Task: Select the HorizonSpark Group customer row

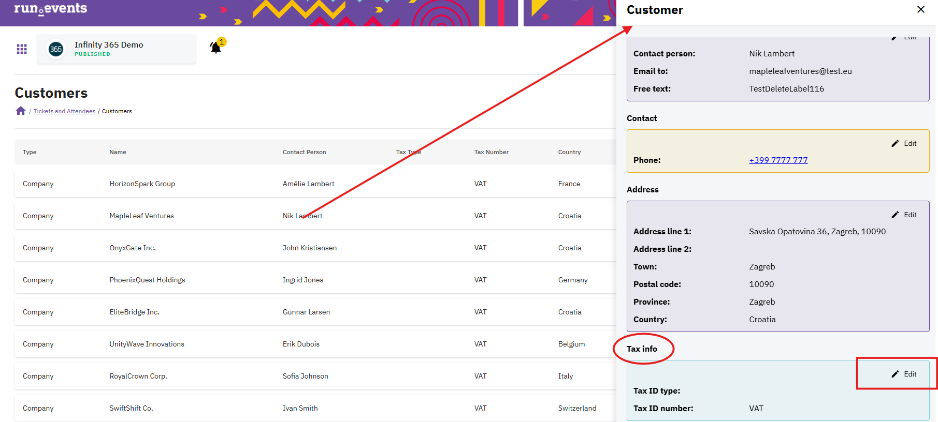Action: (x=142, y=184)
